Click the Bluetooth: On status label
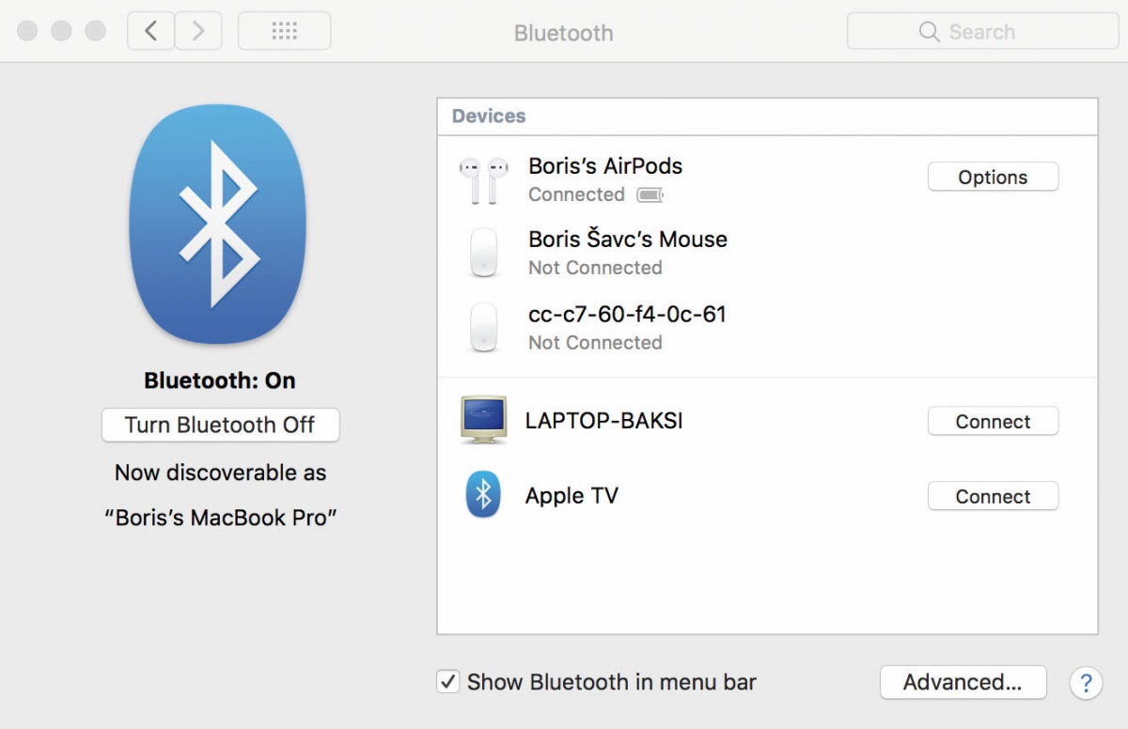1128x729 pixels. click(220, 380)
